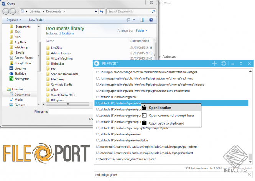Choose Open command prompt here
Screen dimensions: 255x181
pyautogui.click(x=171, y=115)
